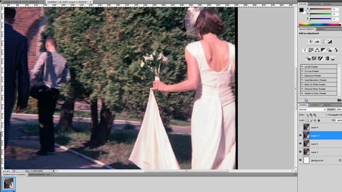Click the background color swatch
The image size is (342, 192).
tap(304, 13)
